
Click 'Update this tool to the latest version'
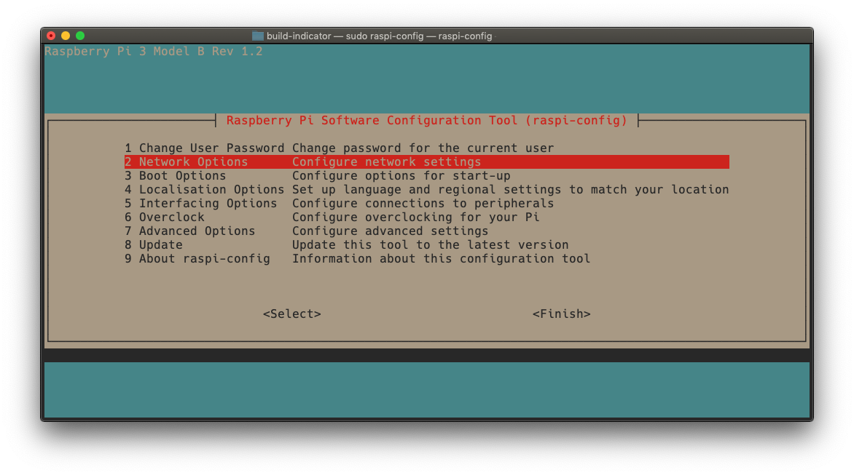[x=430, y=245]
